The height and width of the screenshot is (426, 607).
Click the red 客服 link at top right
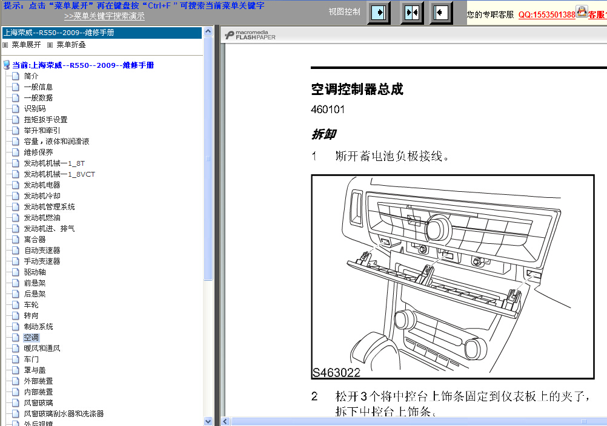coord(597,15)
